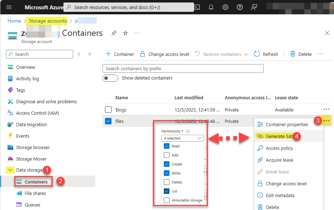Screen dimensions: 334x210
Task: Open the notifications bell
Action: (x=211, y=7)
